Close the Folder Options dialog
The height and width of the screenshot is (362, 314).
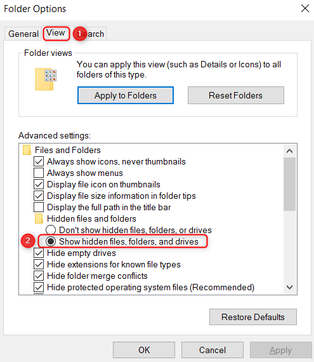click(305, 8)
